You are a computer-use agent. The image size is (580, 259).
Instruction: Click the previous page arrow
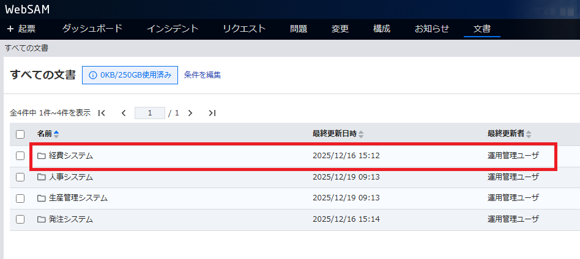tap(124, 113)
